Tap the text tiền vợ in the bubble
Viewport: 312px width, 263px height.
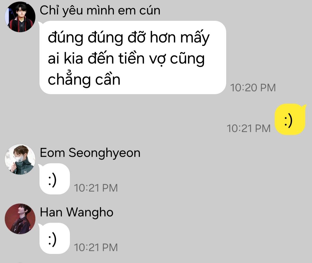pos(142,58)
